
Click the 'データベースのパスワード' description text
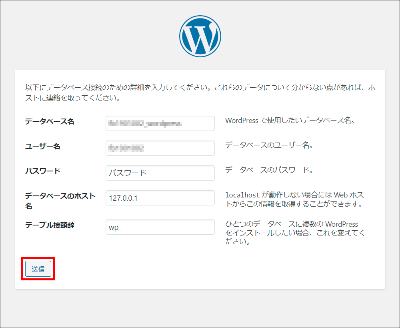[269, 170]
